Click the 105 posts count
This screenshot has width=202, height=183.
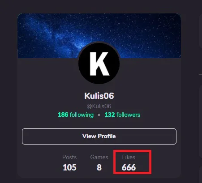[x=69, y=167]
